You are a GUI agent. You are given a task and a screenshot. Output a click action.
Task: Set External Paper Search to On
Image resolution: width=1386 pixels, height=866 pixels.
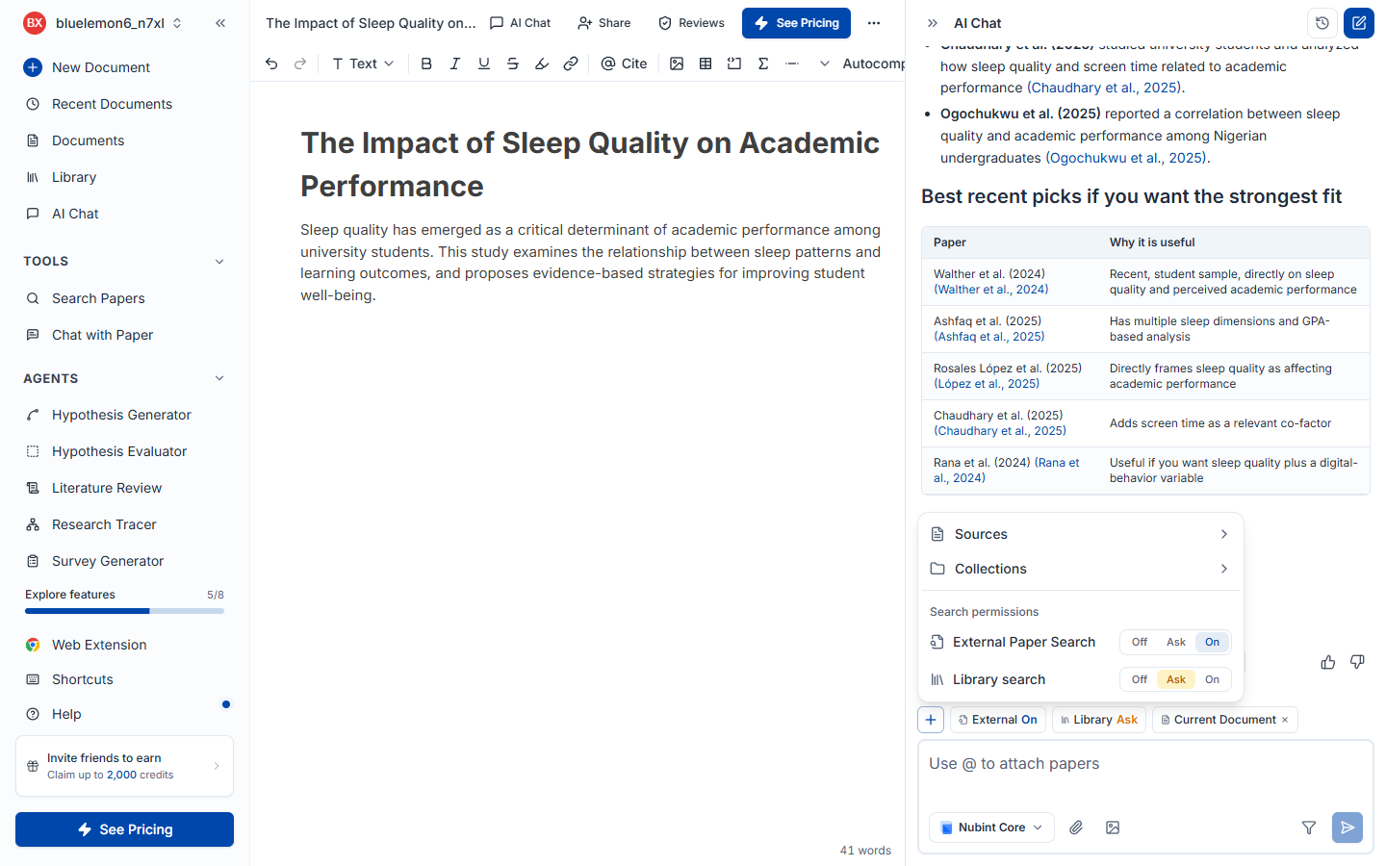pyautogui.click(x=1212, y=642)
